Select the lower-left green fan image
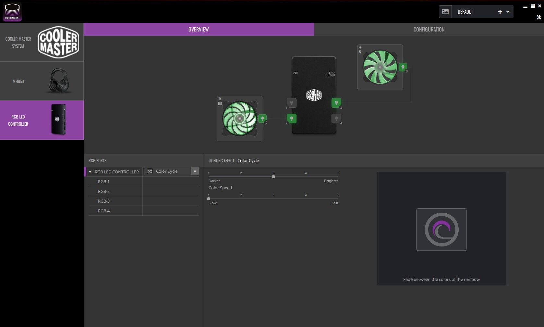 pyautogui.click(x=240, y=119)
